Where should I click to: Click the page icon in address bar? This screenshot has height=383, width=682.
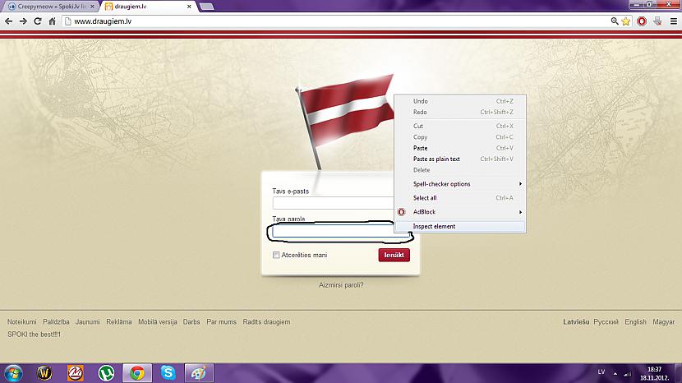(68, 21)
